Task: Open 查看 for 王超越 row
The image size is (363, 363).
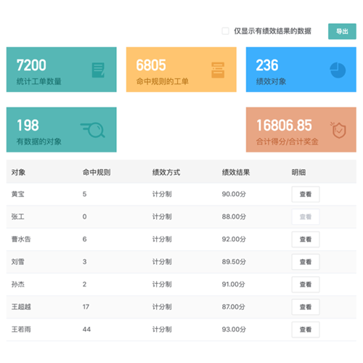Action: pyautogui.click(x=306, y=307)
